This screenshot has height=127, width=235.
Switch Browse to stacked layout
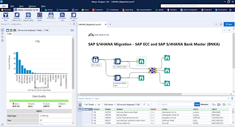click(15, 30)
